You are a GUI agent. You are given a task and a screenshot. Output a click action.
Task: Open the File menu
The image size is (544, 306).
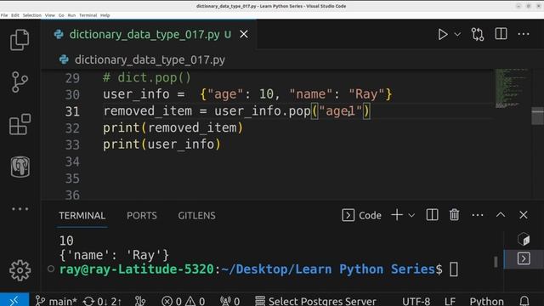(4, 15)
